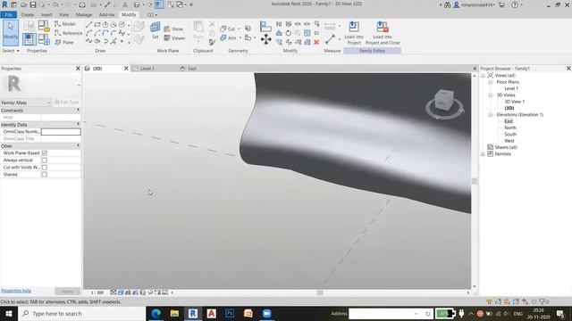Screen dimensions: 572x321
Task: Click the filter icon in the status bar
Action: (543, 301)
